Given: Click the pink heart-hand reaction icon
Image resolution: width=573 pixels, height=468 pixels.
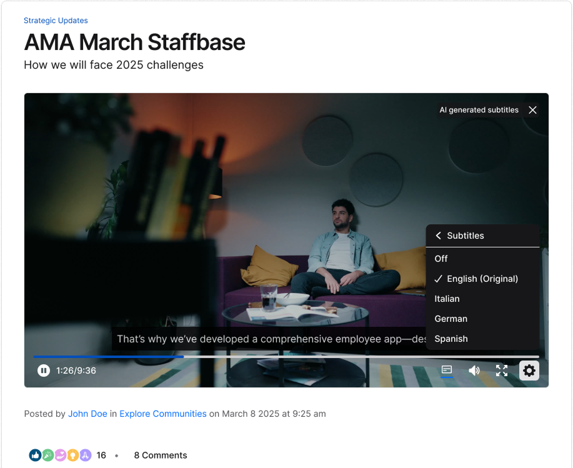Looking at the screenshot, I should [60, 456].
